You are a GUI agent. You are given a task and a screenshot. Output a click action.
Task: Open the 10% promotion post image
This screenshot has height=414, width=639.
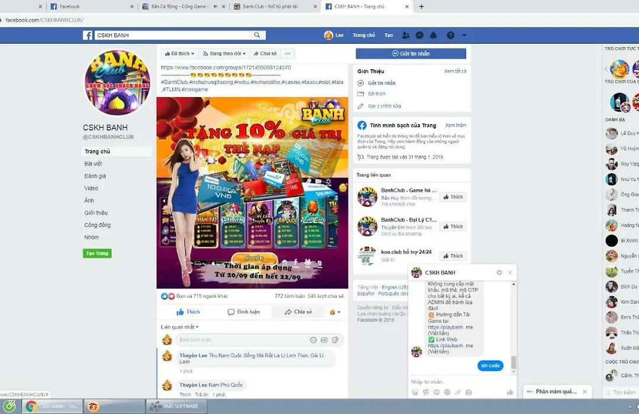click(x=252, y=193)
